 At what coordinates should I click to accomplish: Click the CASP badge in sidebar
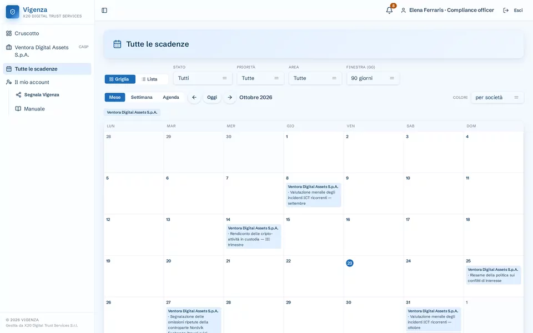point(84,47)
